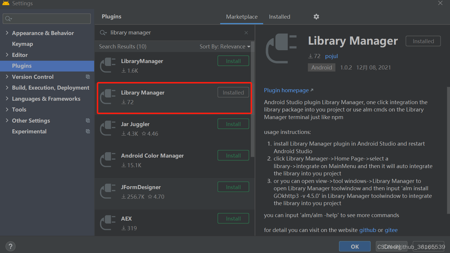Switch to the Marketplace tab

242,17
